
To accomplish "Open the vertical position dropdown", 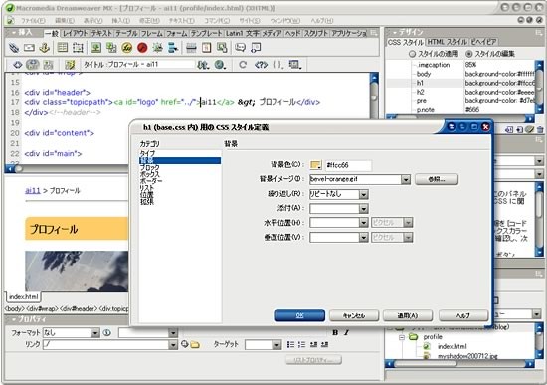I will pos(363,238).
